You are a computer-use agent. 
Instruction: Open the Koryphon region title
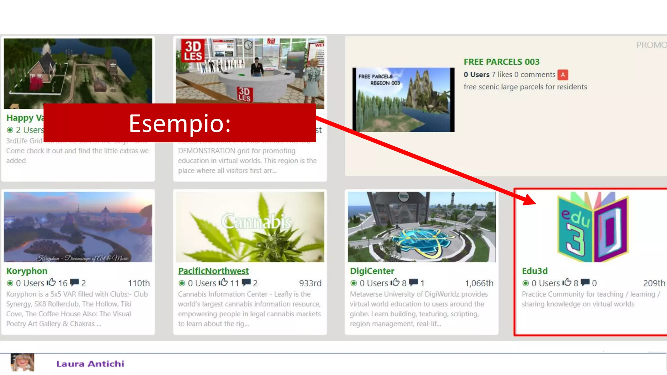[27, 271]
